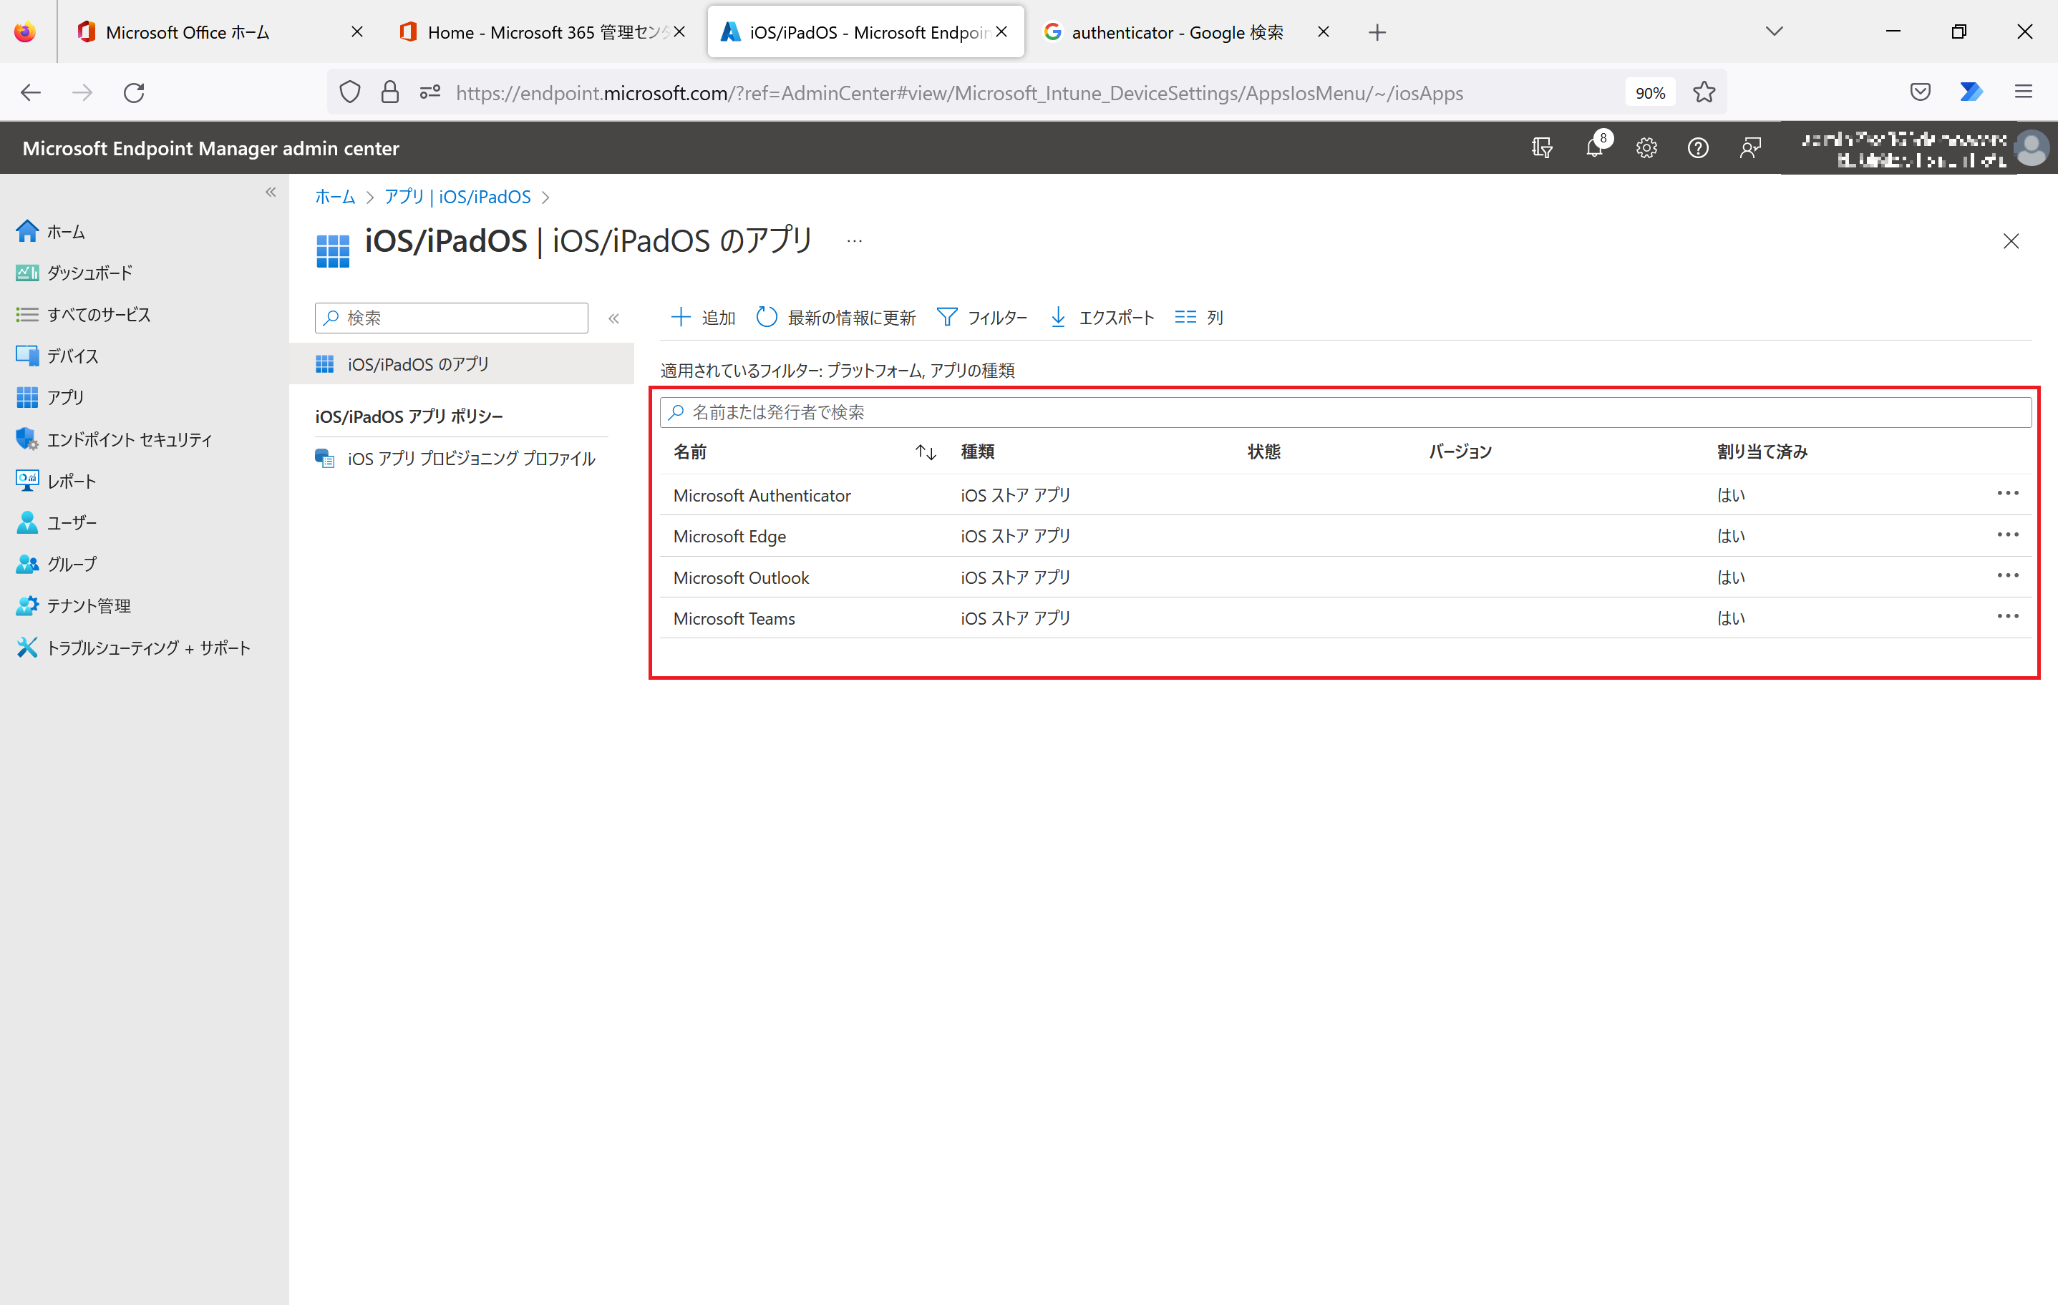Click the account avatar
Viewport: 2058px width, 1308px height.
click(2032, 148)
